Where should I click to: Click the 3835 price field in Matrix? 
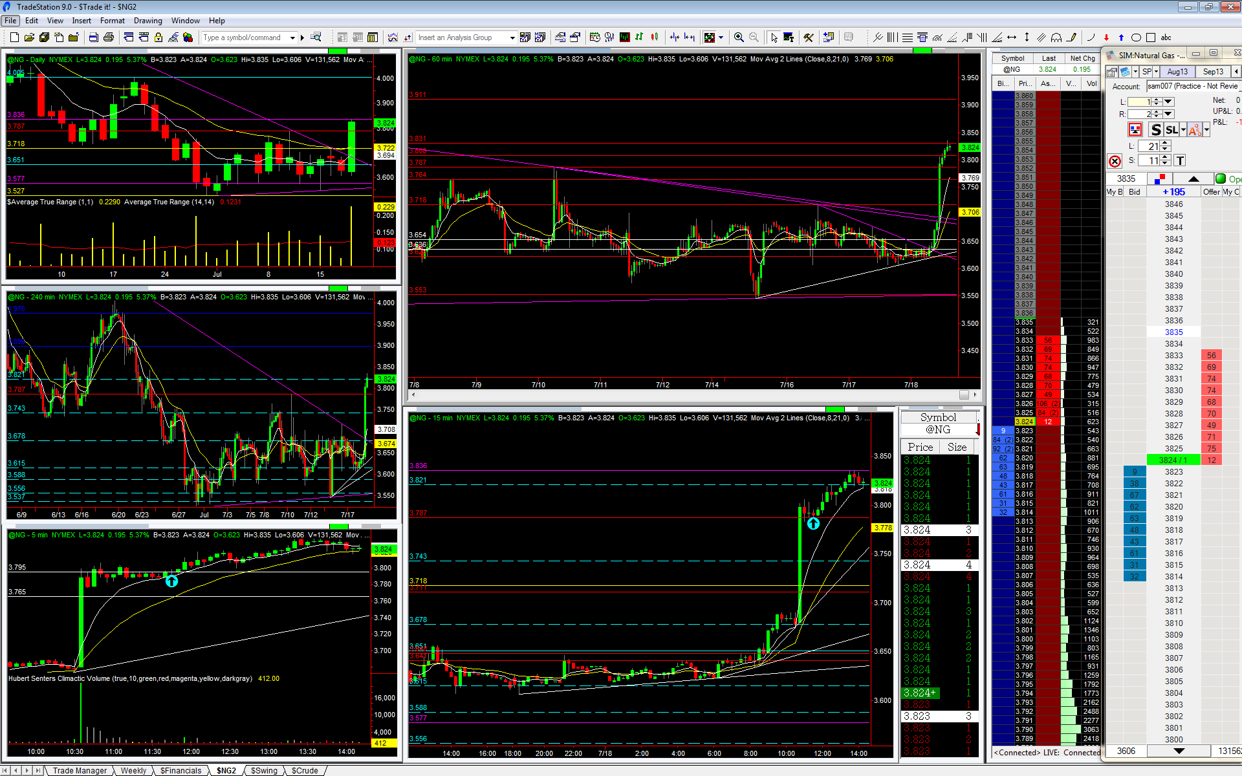[1126, 179]
